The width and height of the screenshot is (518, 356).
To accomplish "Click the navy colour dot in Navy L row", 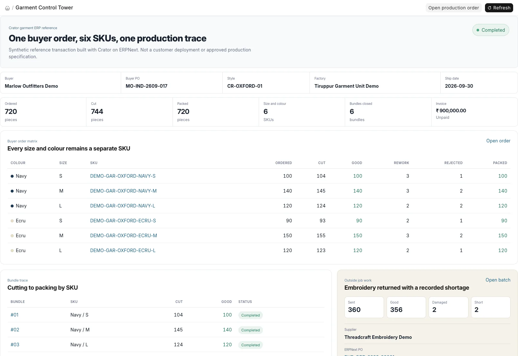I will point(12,206).
